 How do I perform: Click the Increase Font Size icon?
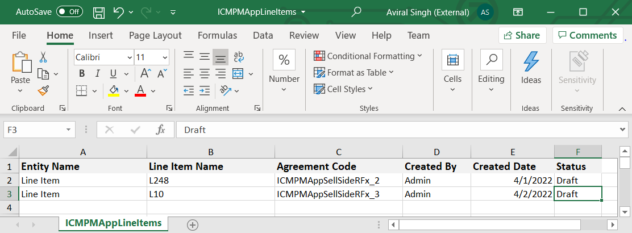(145, 73)
